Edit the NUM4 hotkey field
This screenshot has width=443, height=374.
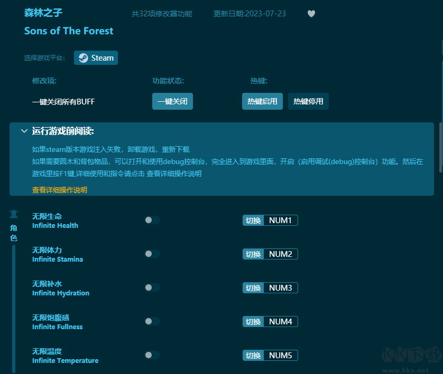tap(281, 322)
